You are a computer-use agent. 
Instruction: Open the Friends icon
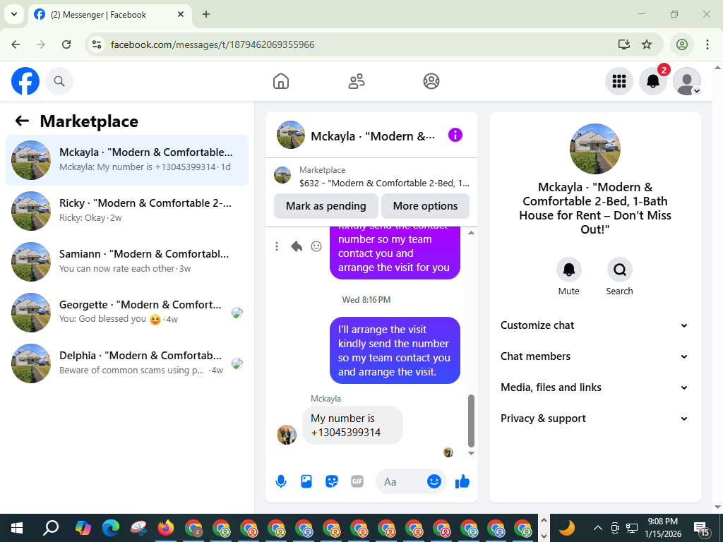tap(356, 81)
